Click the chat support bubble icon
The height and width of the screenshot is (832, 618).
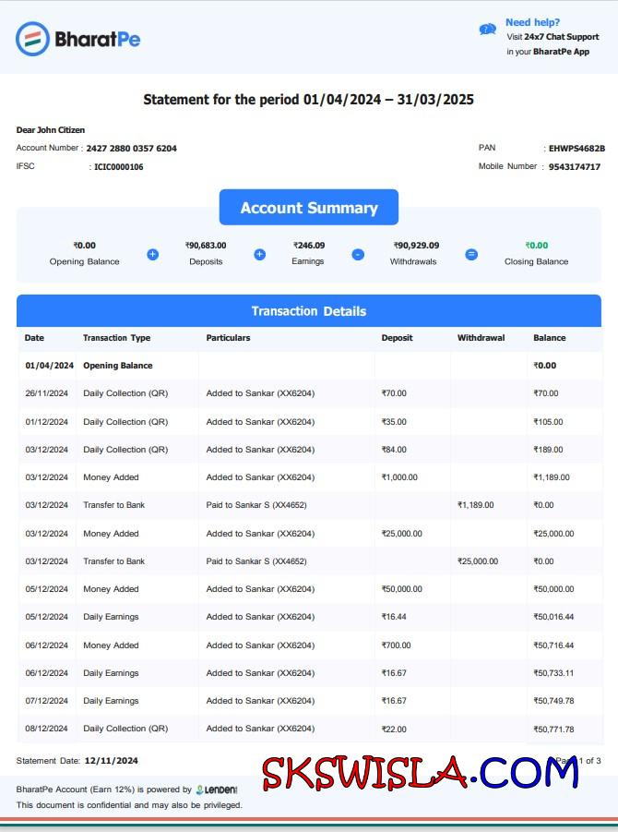point(488,30)
